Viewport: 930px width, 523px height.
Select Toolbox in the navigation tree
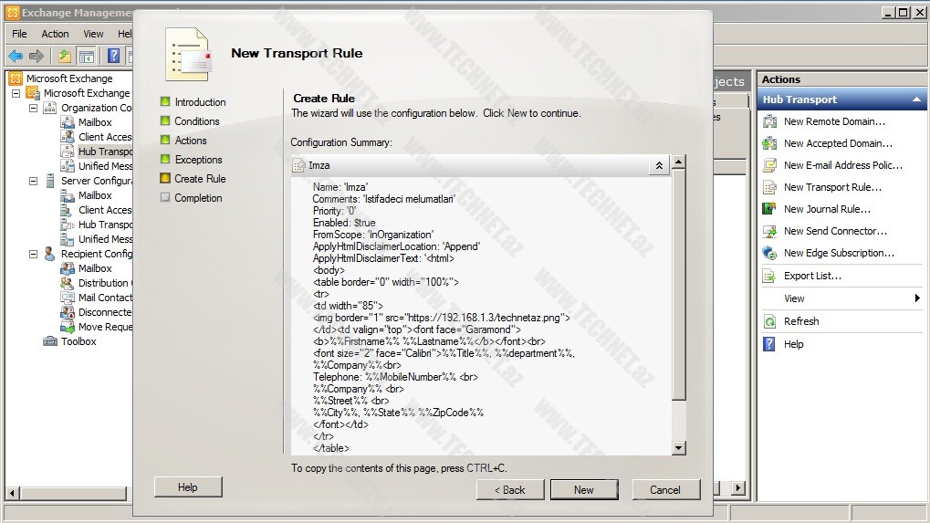click(78, 341)
